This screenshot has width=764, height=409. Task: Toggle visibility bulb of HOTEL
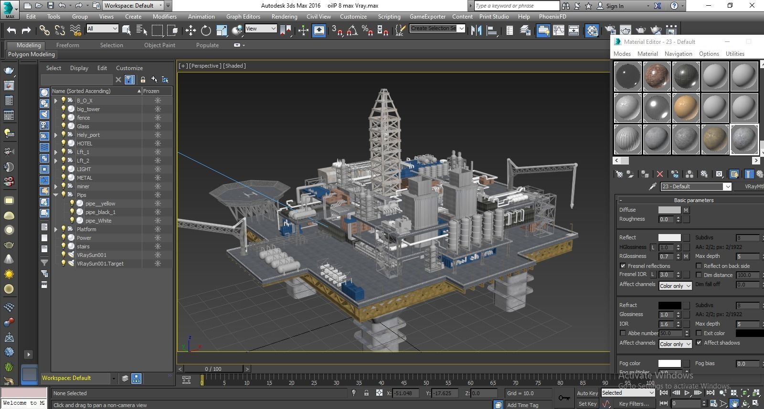63,143
